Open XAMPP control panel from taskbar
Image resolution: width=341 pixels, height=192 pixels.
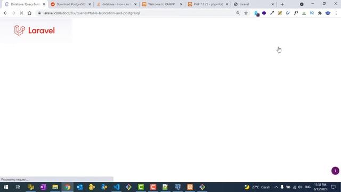pos(190,187)
